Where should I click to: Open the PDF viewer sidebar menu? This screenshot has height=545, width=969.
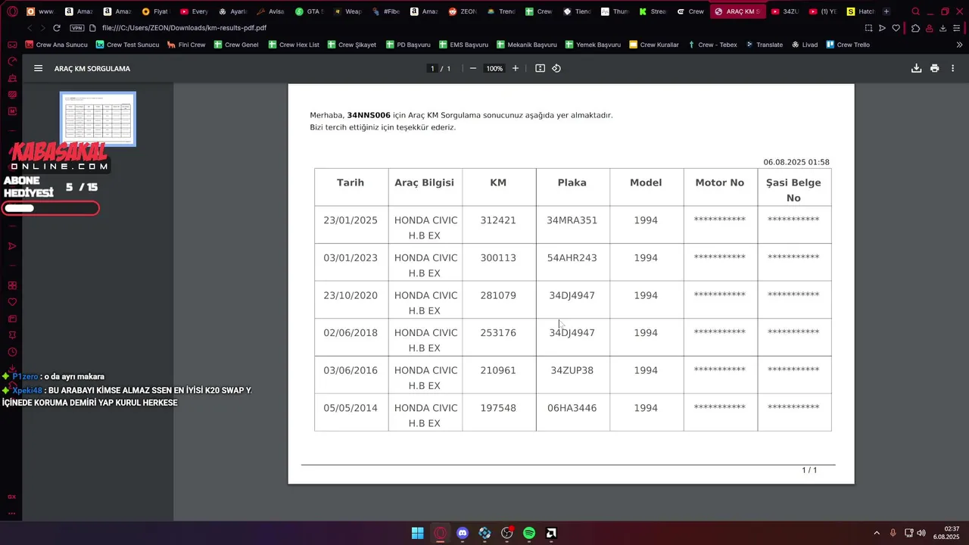38,68
